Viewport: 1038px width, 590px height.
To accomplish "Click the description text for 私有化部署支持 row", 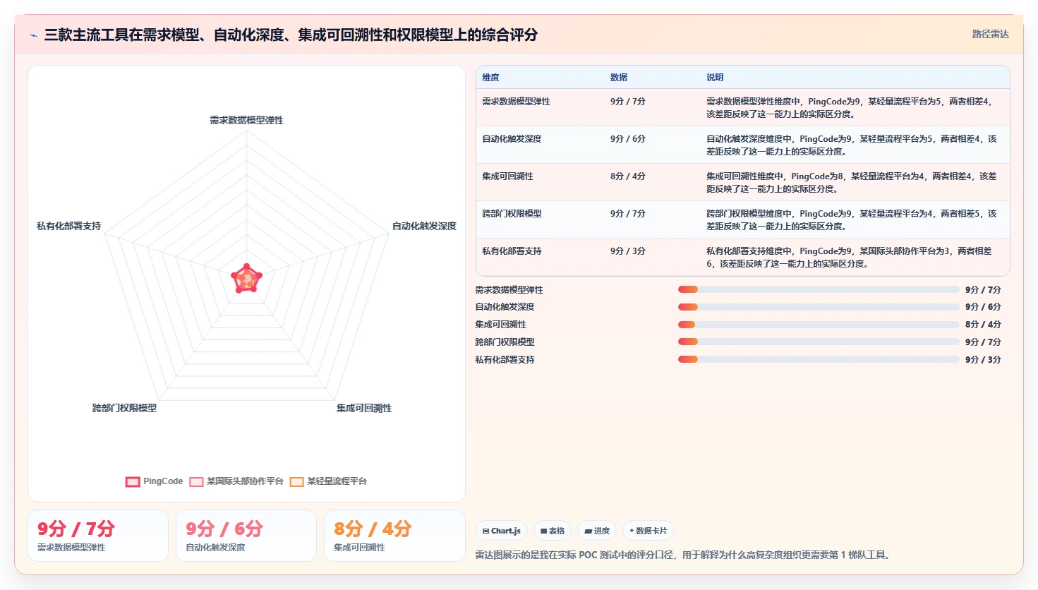I will tap(850, 258).
